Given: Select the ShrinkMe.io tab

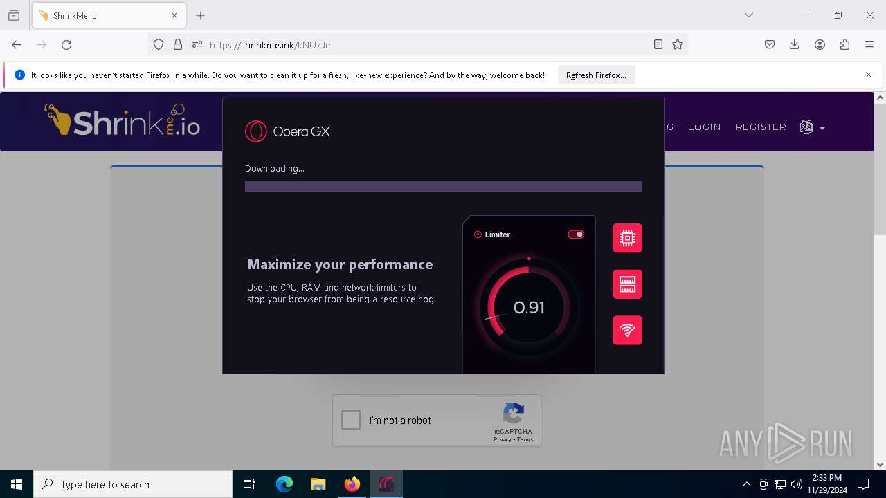Looking at the screenshot, I should [108, 15].
